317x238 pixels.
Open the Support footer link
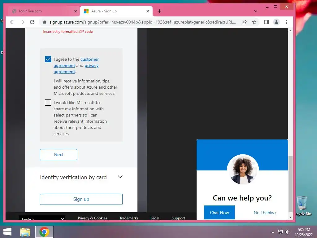[178, 218]
